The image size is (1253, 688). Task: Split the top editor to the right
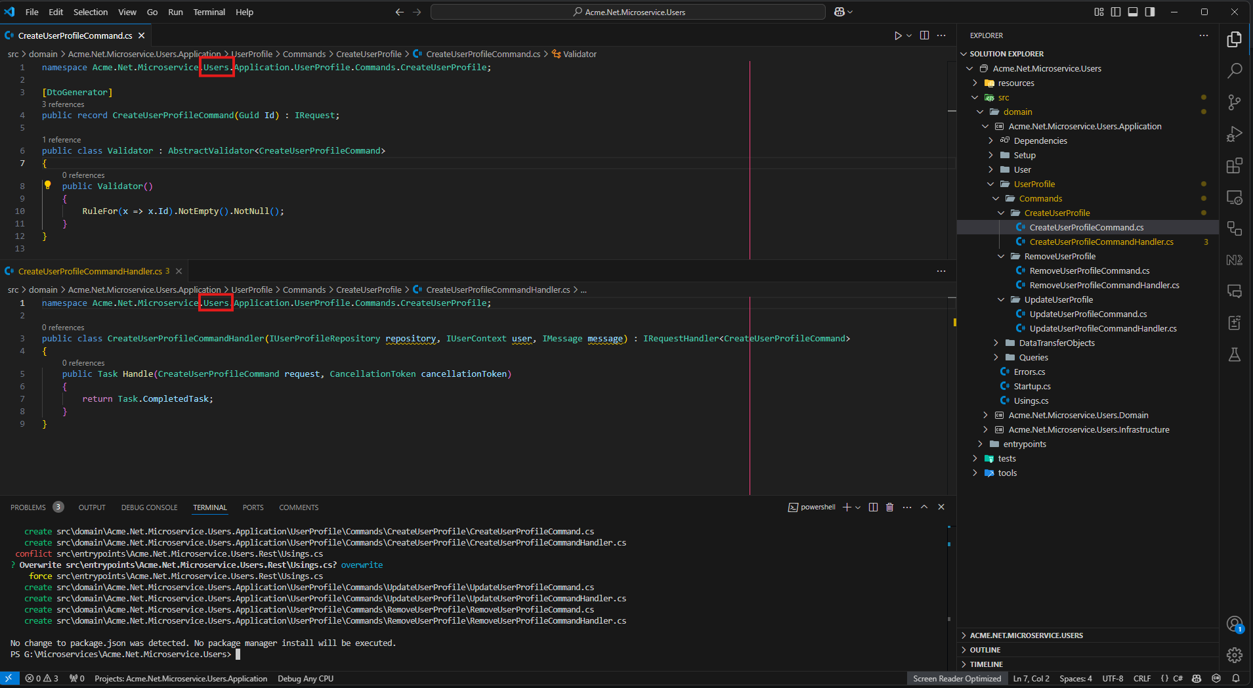click(924, 35)
